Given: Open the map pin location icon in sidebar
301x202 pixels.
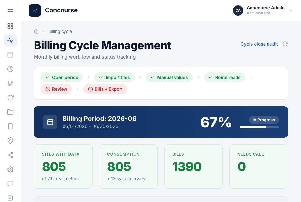Looking at the screenshot, I should click(10, 141).
